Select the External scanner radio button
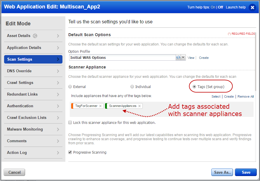 70,87
